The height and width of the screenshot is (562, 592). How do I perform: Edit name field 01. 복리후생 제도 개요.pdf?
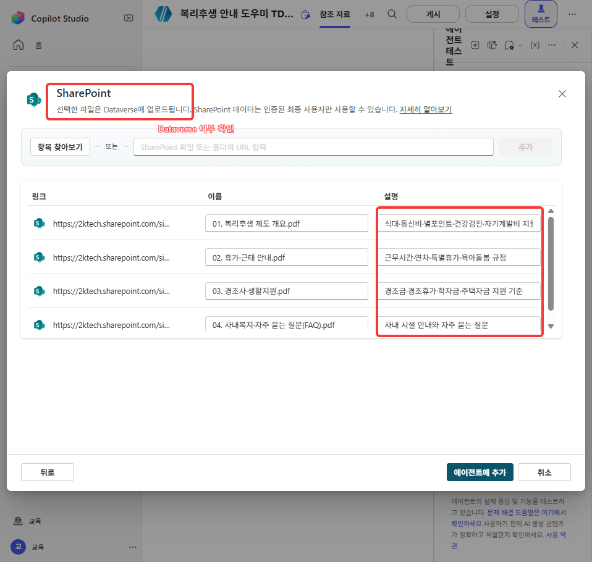(287, 224)
